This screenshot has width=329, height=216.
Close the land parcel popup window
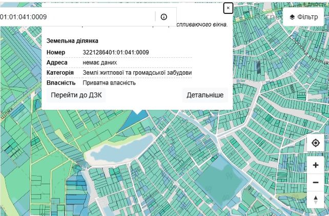[x=228, y=8]
